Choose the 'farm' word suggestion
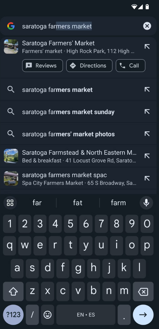159x329 pixels. [x=118, y=203]
